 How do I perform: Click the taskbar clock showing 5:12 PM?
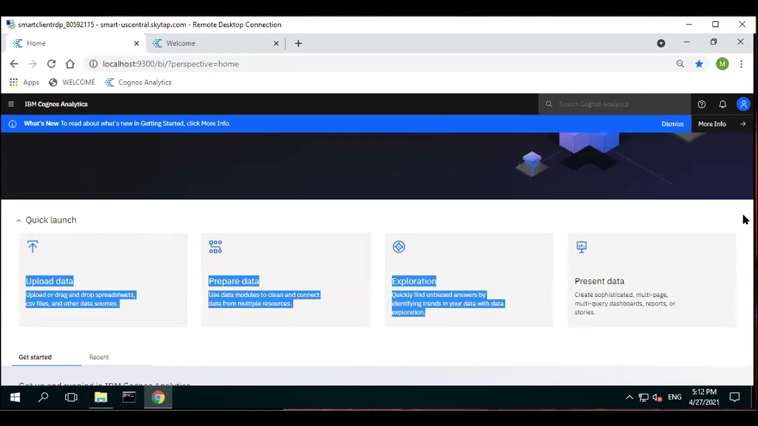click(x=704, y=397)
